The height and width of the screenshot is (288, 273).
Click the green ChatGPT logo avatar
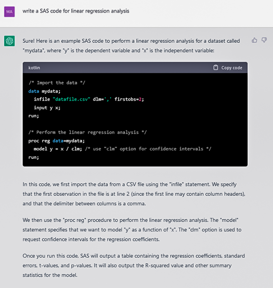(x=9, y=41)
